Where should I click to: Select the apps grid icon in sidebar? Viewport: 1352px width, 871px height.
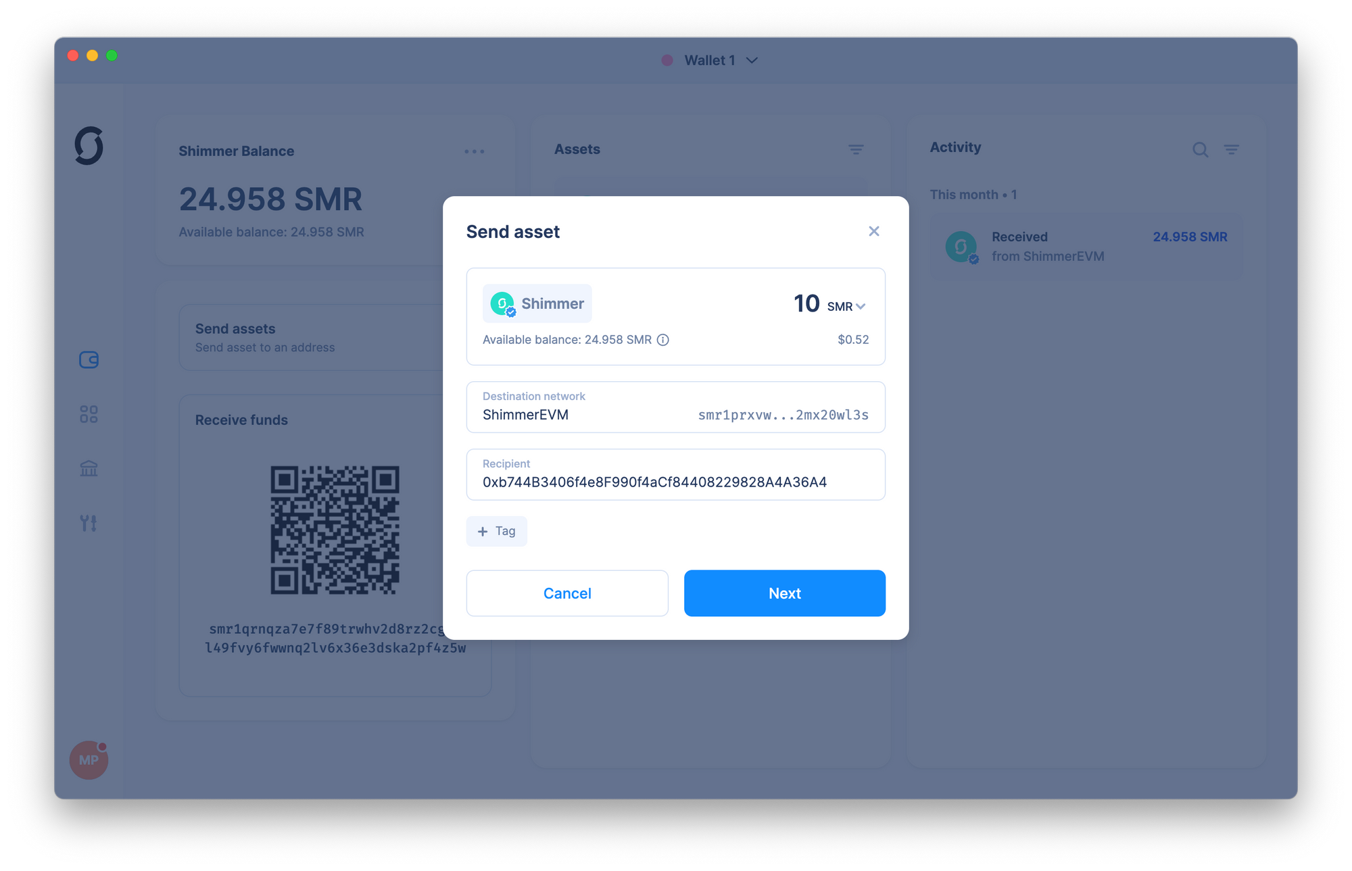[89, 413]
